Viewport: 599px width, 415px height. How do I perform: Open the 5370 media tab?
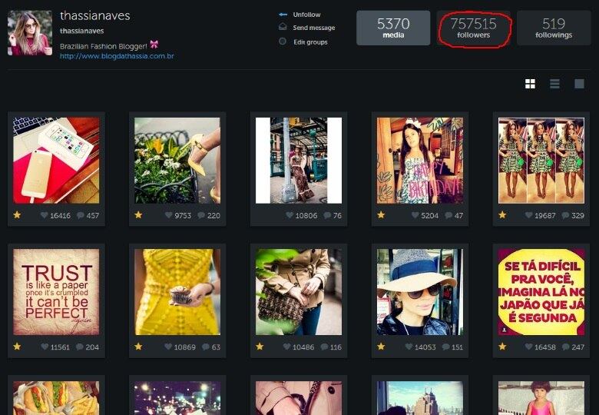pyautogui.click(x=392, y=28)
